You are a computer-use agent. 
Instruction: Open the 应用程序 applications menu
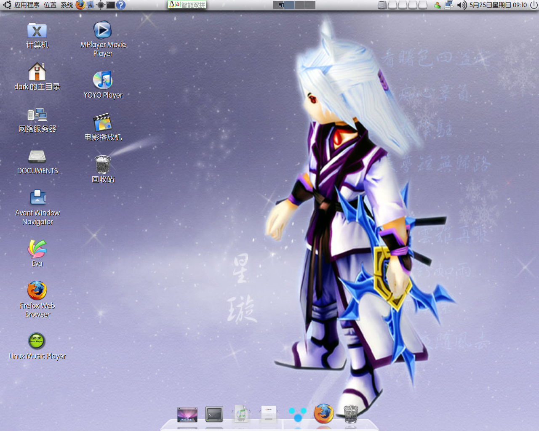click(27, 5)
